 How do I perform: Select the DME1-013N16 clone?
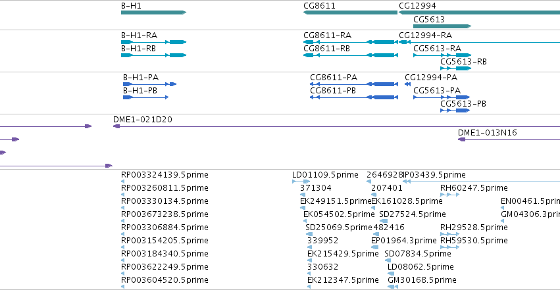coord(509,139)
